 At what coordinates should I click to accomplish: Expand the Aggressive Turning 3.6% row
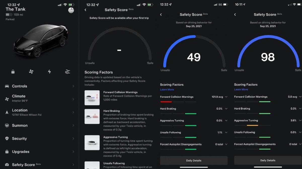(300, 120)
